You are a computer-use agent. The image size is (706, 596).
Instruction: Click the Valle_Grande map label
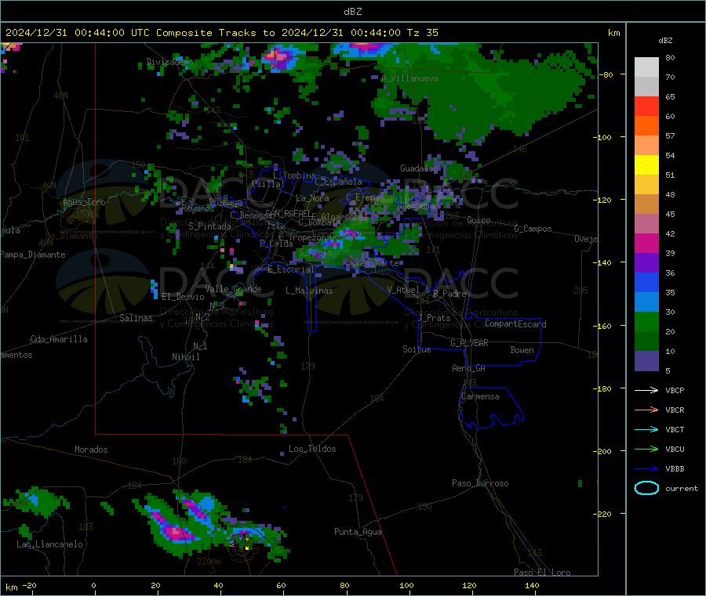point(233,289)
